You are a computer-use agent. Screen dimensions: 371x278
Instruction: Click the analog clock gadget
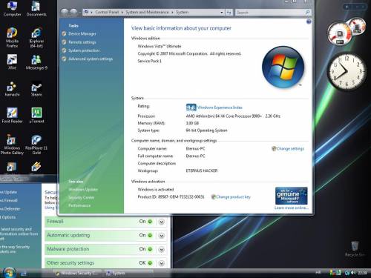tap(347, 71)
